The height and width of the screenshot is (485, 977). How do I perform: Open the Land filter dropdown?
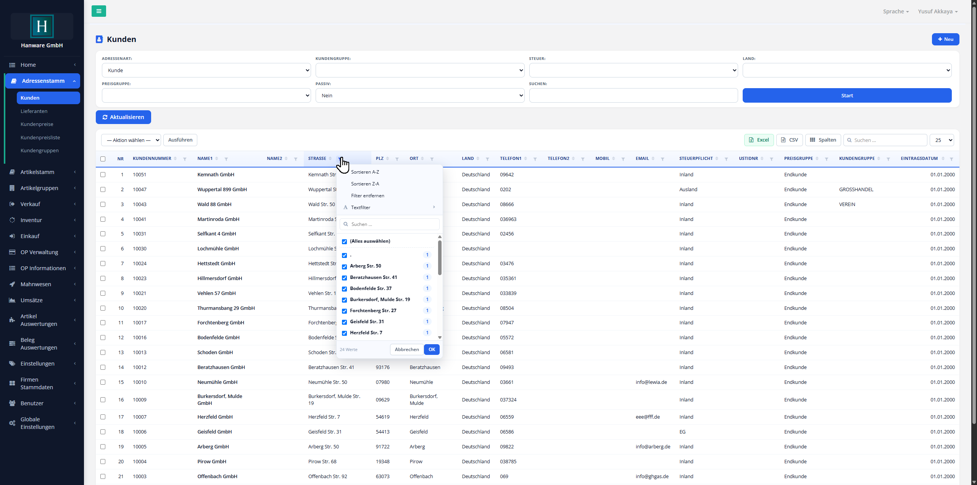[x=847, y=70]
